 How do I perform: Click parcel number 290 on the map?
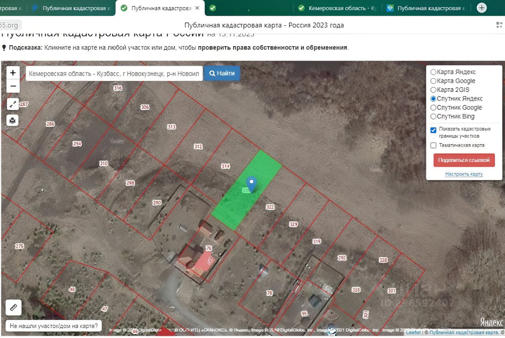coord(157,203)
